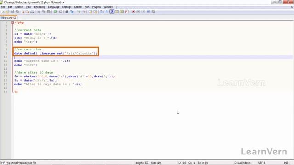Click the Print toolbar icon
Image resolution: width=294 pixels, height=165 pixels.
pos(32,11)
